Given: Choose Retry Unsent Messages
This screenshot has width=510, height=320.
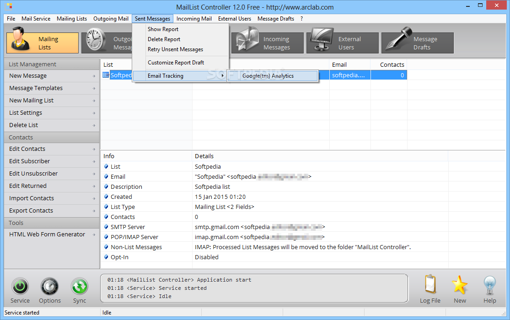Looking at the screenshot, I should tap(175, 49).
